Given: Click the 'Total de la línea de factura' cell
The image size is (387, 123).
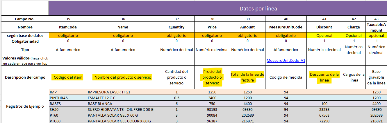Looking at the screenshot, I should [247, 77].
